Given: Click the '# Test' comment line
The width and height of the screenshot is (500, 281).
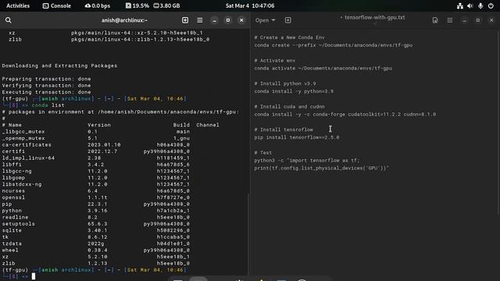Looking at the screenshot, I should click(263, 153).
